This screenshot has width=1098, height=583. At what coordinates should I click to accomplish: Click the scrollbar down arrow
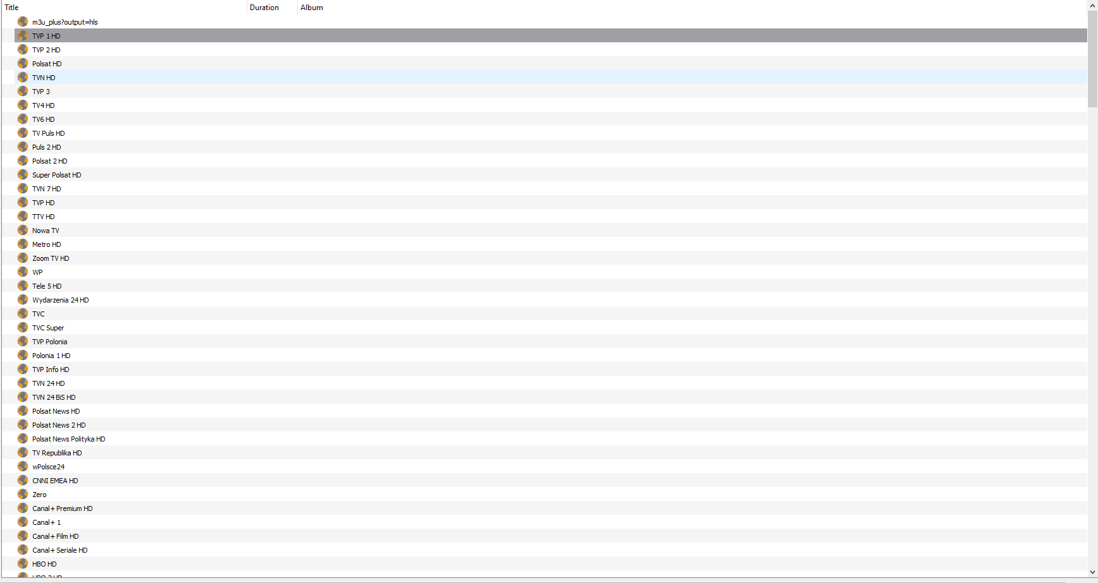click(1092, 572)
